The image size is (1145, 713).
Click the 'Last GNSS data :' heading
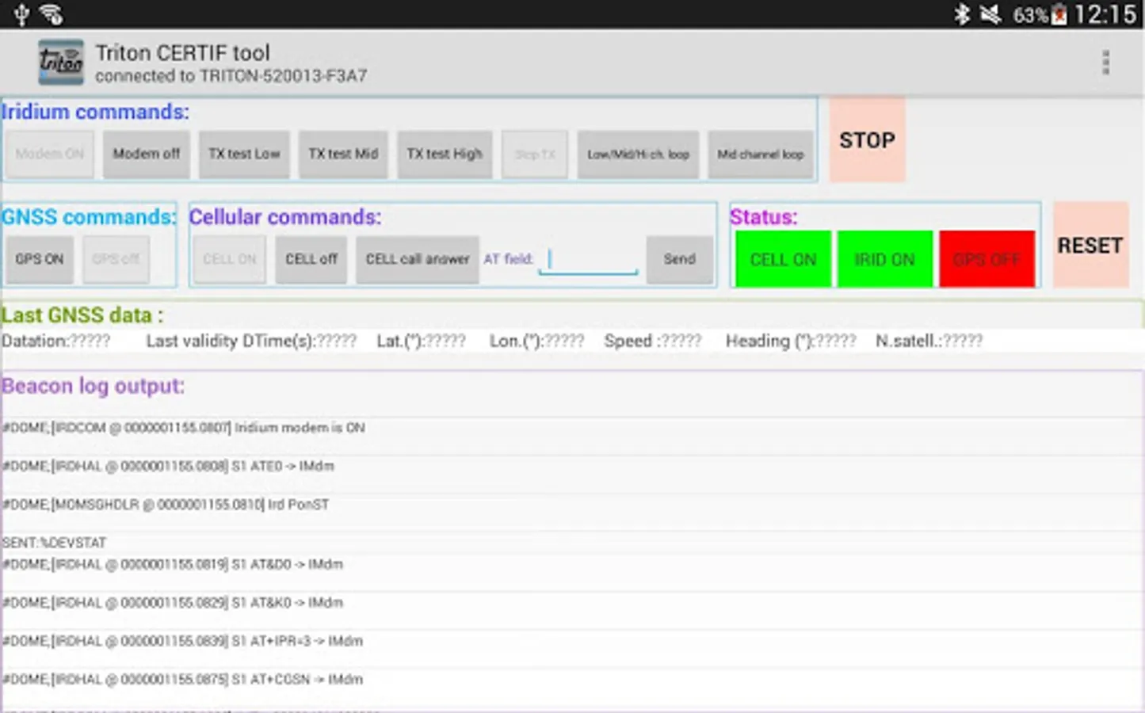pos(82,315)
